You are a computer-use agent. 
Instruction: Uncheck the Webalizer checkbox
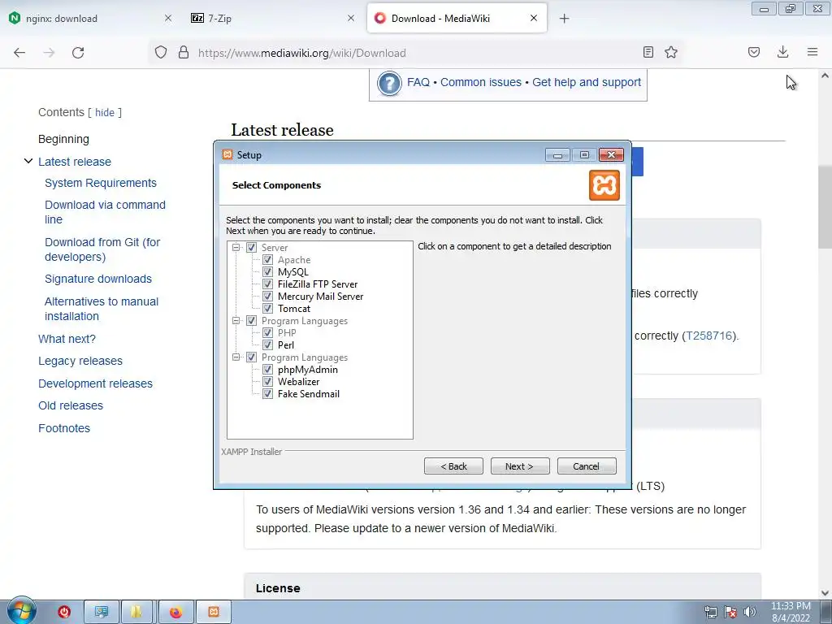point(267,382)
